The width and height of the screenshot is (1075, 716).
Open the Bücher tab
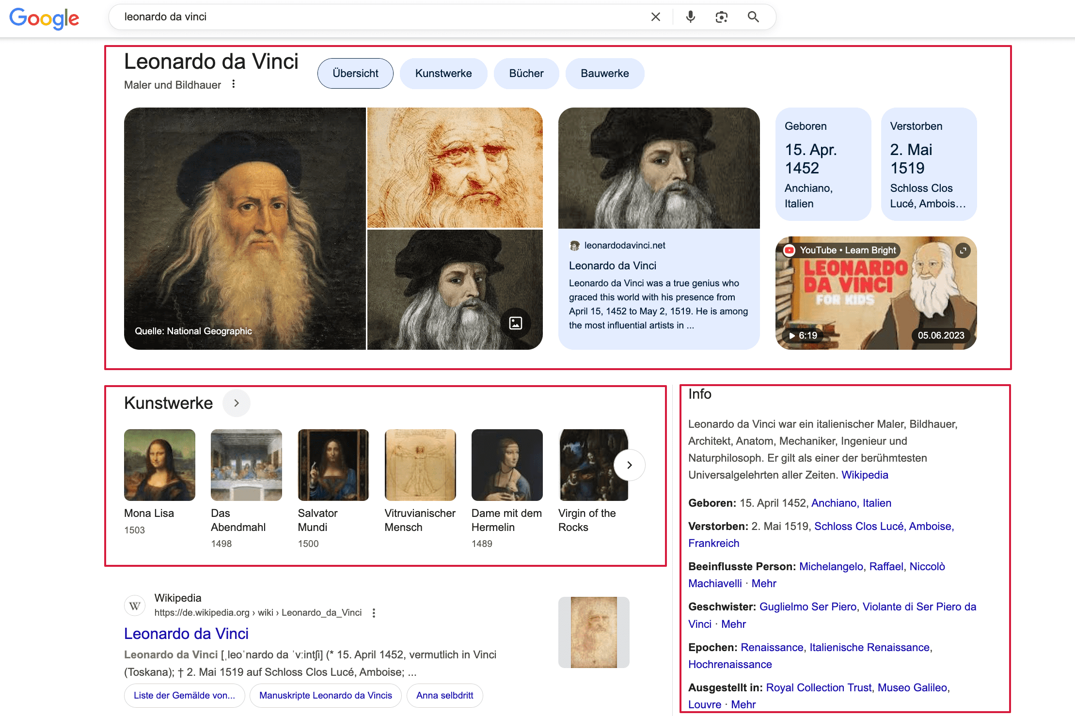click(x=526, y=74)
